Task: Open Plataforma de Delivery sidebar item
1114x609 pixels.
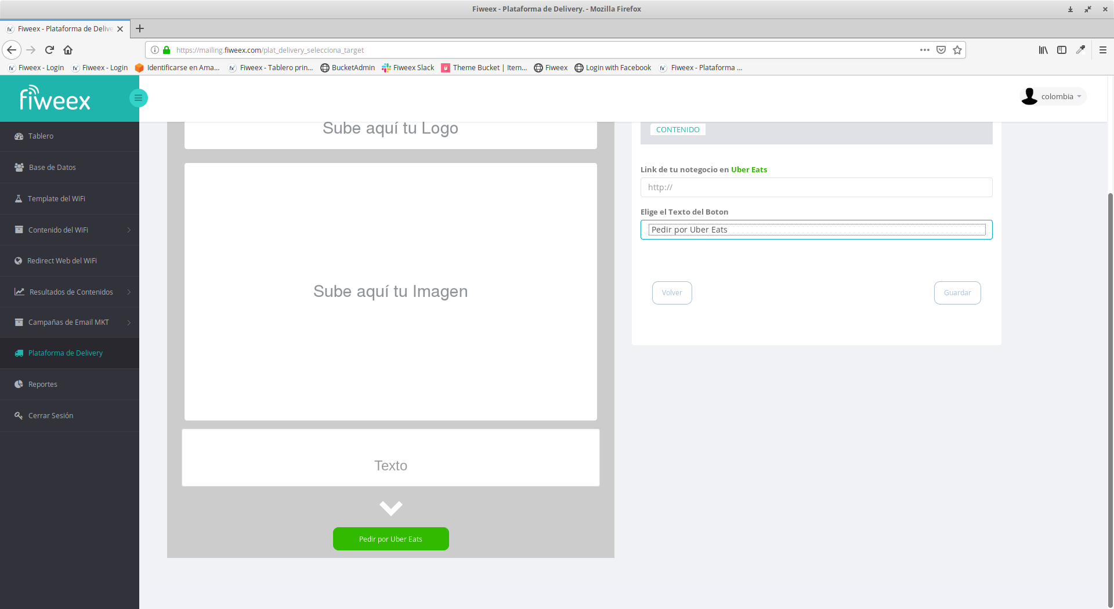Action: [65, 353]
